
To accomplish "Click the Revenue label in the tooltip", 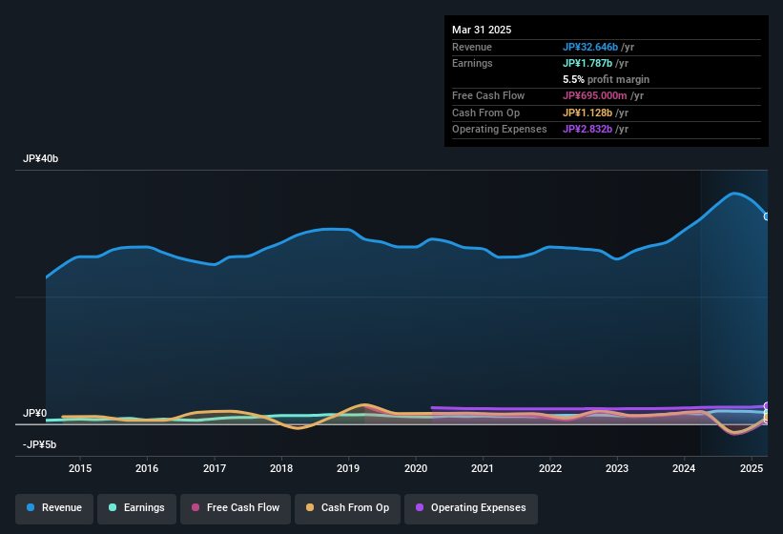I will click(x=472, y=47).
